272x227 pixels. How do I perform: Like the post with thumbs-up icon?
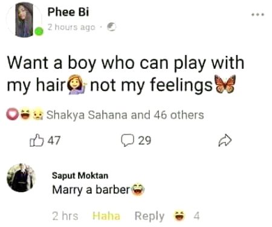tap(36, 140)
